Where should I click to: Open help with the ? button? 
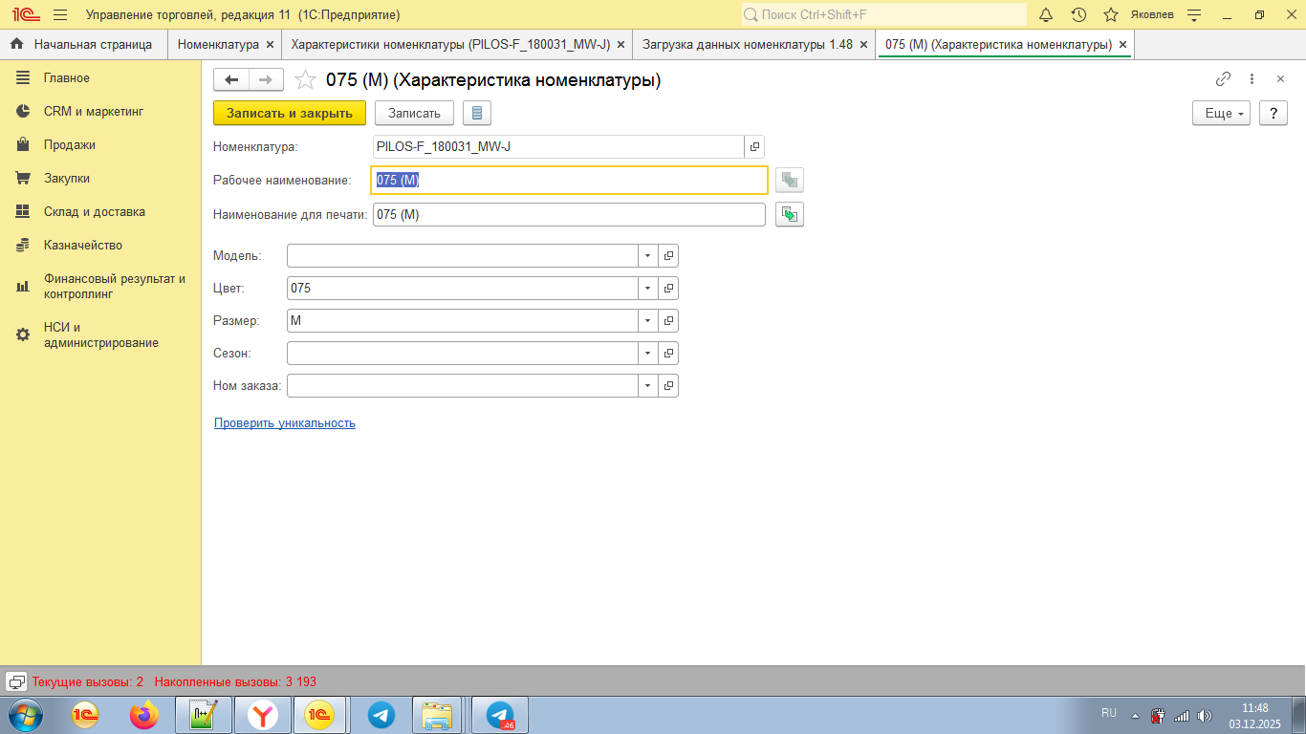point(1273,113)
